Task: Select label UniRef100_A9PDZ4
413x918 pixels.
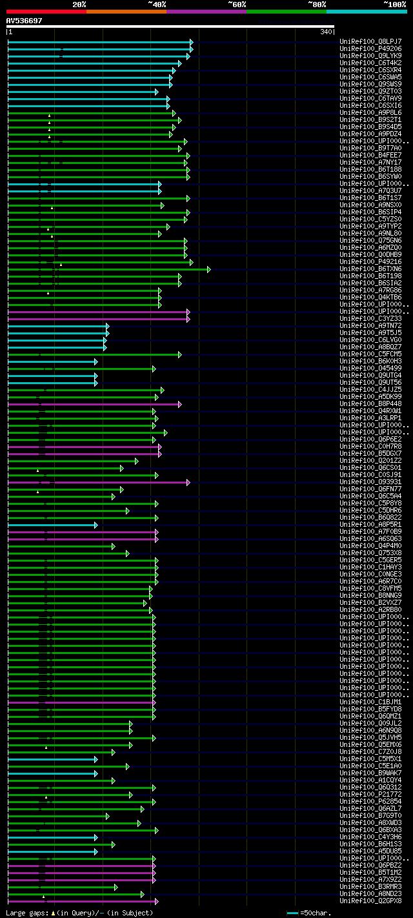Action: [371, 134]
